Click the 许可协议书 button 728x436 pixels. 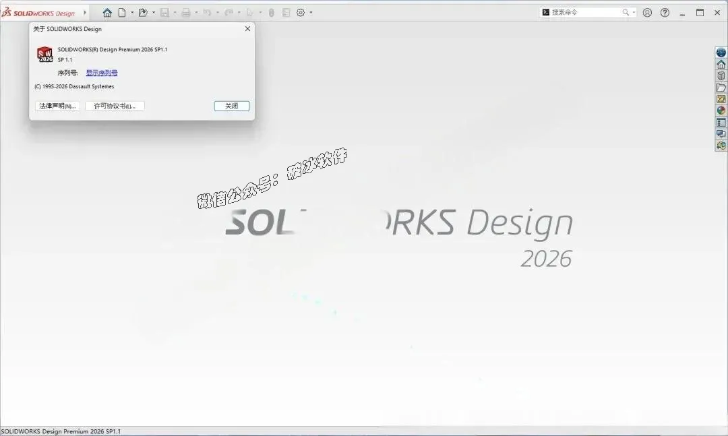coord(115,106)
